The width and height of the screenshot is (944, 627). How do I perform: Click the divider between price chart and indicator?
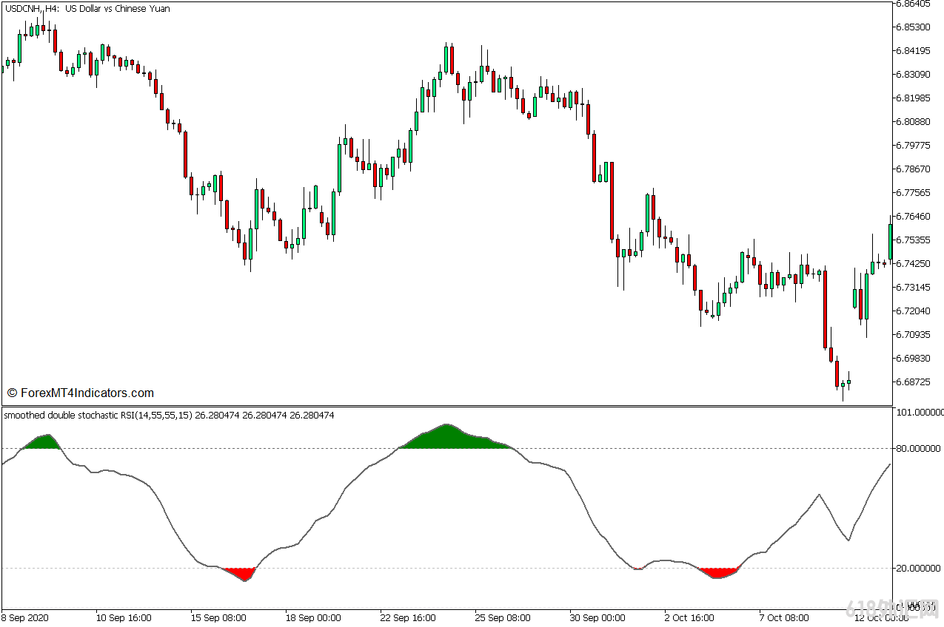[x=444, y=405]
